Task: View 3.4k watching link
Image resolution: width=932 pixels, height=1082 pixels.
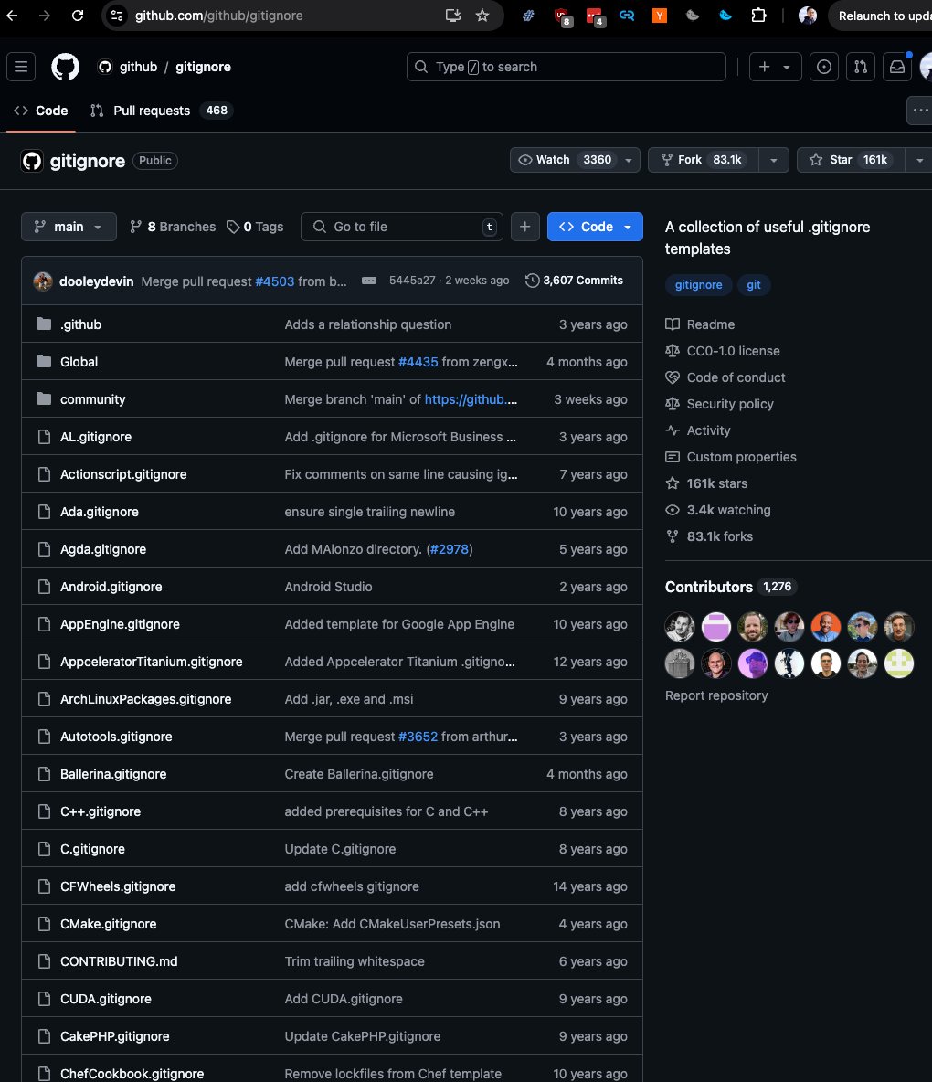Action: coord(717,510)
